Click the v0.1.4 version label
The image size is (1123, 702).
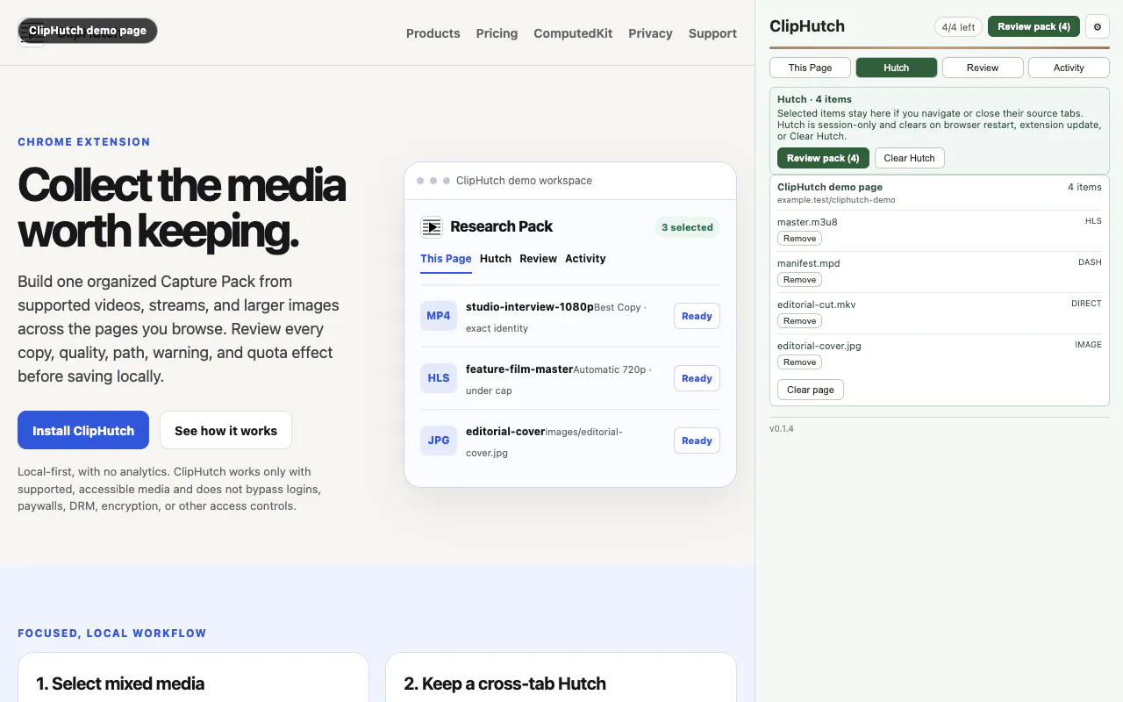pyautogui.click(x=782, y=429)
